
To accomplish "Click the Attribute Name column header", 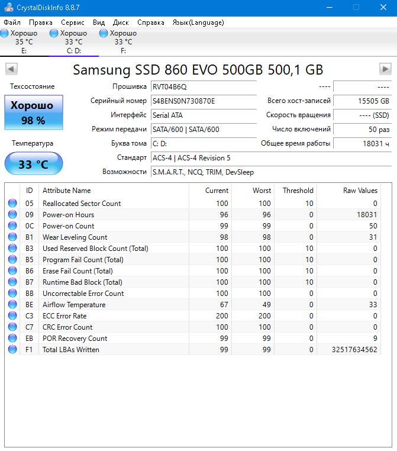I will coord(67,191).
